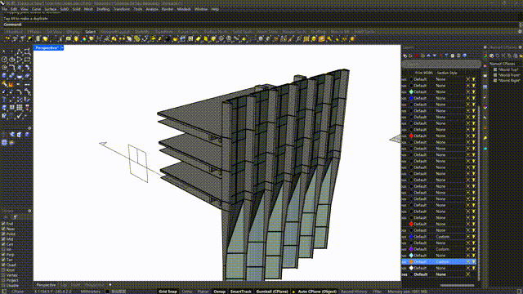Image resolution: width=523 pixels, height=294 pixels.
Task: Toggle Grid Snap in the status bar
Action: [168, 292]
